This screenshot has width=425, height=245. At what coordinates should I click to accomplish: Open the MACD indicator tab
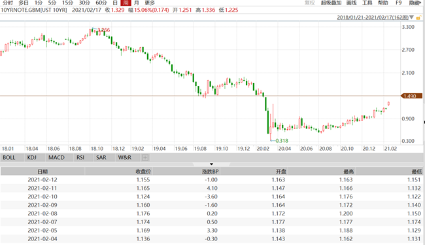[56, 157]
